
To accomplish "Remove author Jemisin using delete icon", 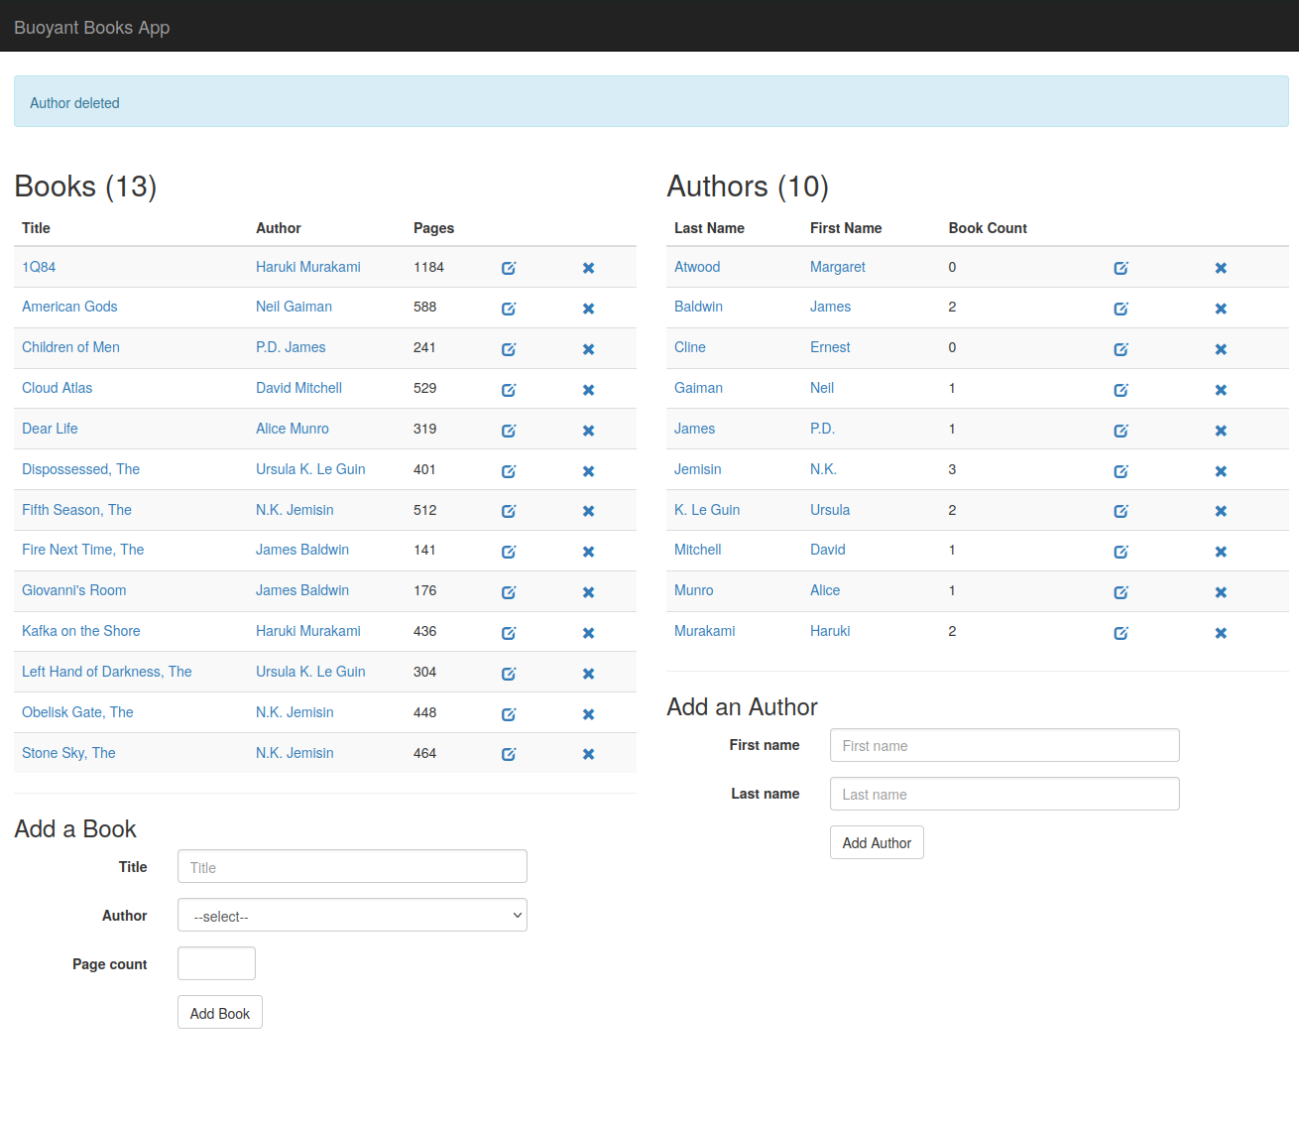I will [1221, 471].
